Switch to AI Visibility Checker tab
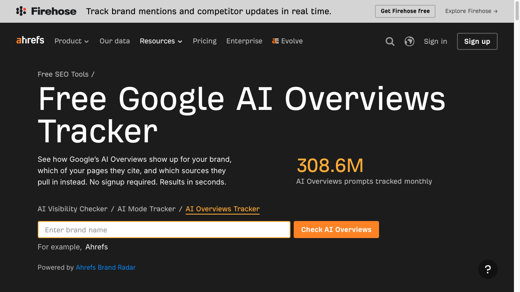520x292 pixels. tap(73, 209)
